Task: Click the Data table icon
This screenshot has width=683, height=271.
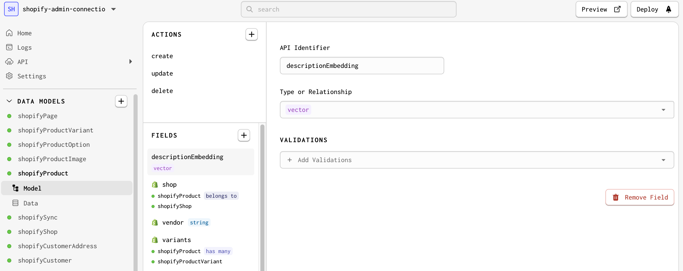Action: click(15, 203)
